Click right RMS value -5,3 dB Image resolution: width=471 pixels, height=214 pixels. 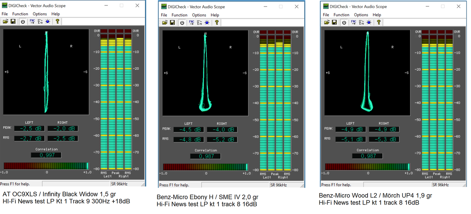[384, 139]
